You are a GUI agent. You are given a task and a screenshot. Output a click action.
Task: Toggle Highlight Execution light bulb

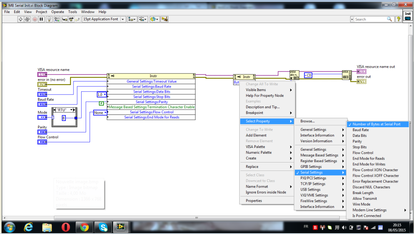click(49, 19)
